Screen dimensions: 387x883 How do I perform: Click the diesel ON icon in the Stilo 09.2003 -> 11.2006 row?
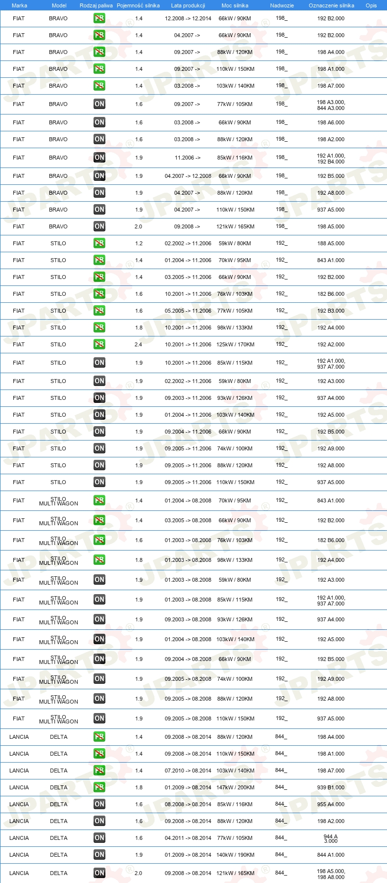tap(99, 398)
